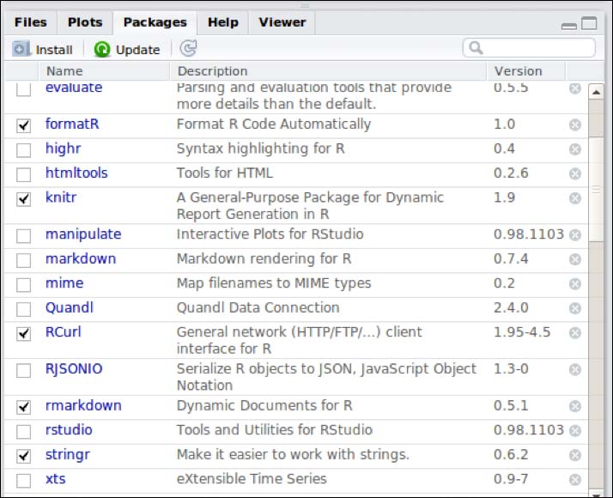
Task: Check the markdown package checkbox
Action: (23, 260)
